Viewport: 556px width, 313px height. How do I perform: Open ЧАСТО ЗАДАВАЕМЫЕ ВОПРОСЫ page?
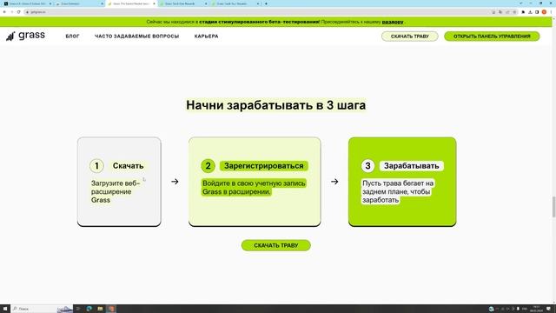click(x=136, y=37)
